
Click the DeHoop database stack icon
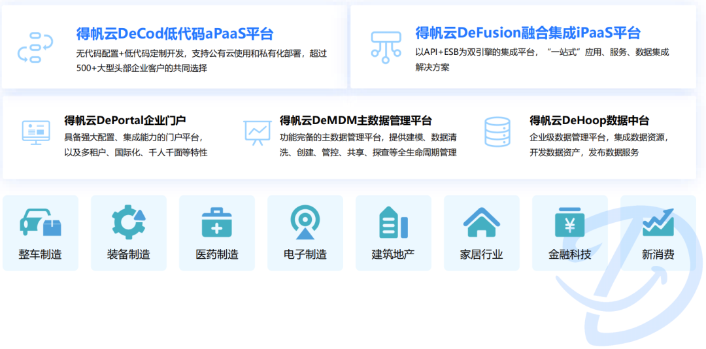tap(497, 132)
